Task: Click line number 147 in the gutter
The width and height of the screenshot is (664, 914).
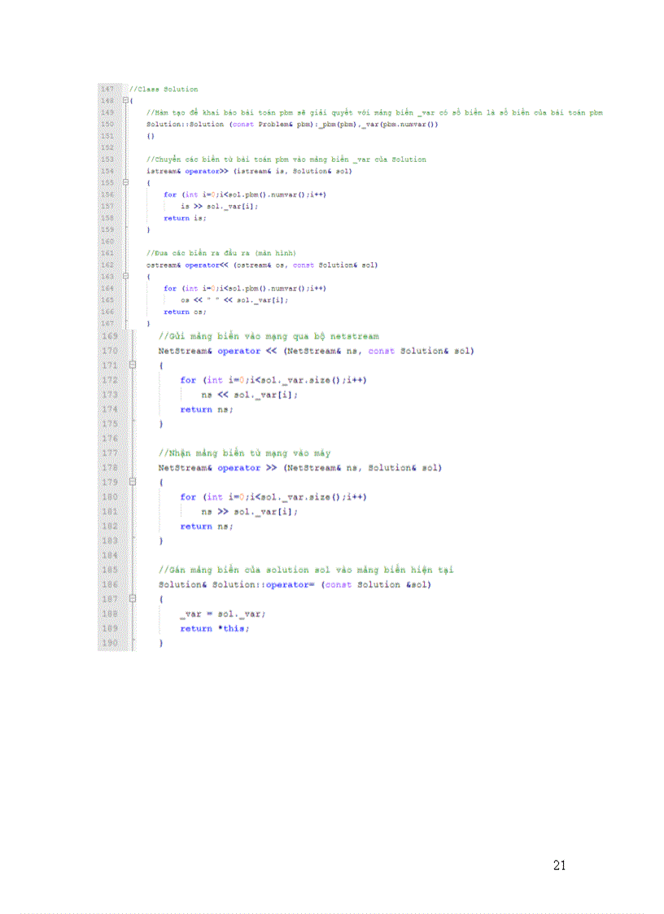Action: 107,89
